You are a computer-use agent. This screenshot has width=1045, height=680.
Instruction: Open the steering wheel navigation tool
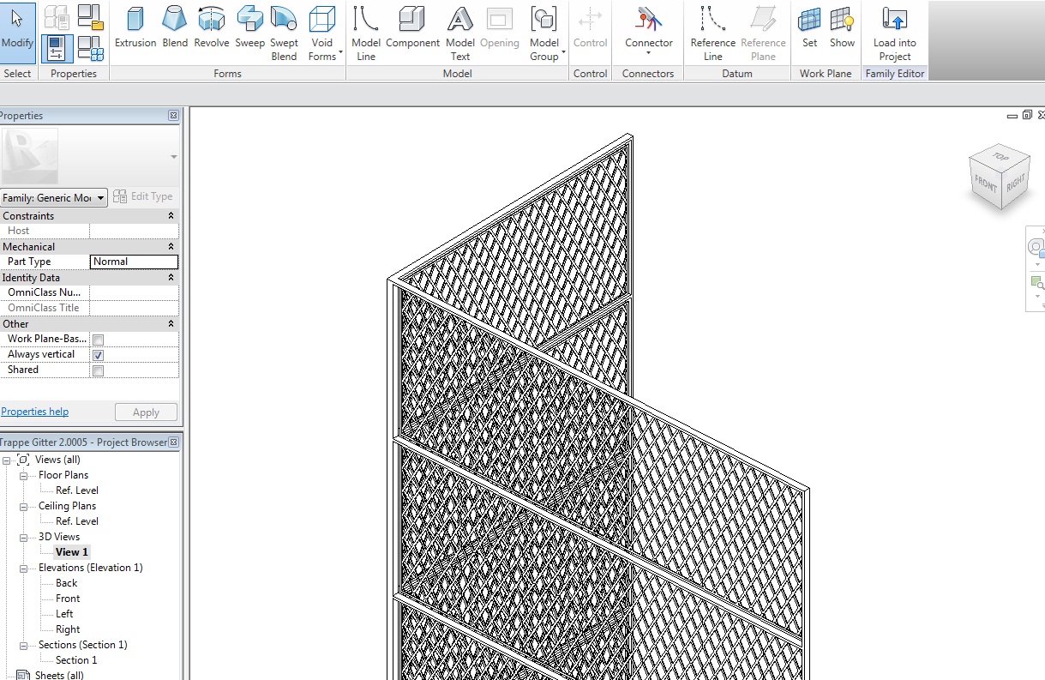1036,249
